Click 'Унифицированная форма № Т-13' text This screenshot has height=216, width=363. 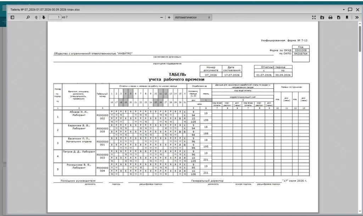(x=284, y=40)
